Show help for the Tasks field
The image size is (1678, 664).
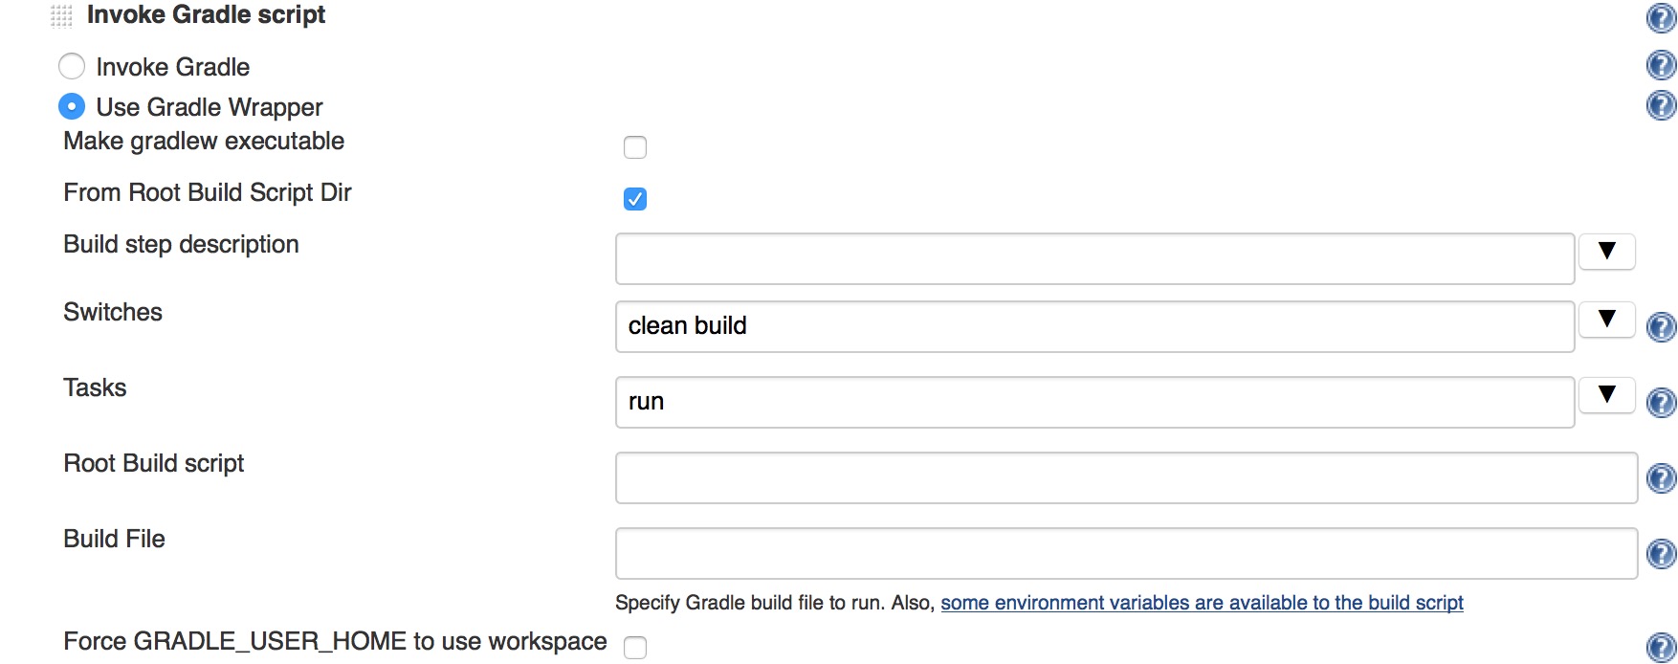pyautogui.click(x=1661, y=403)
